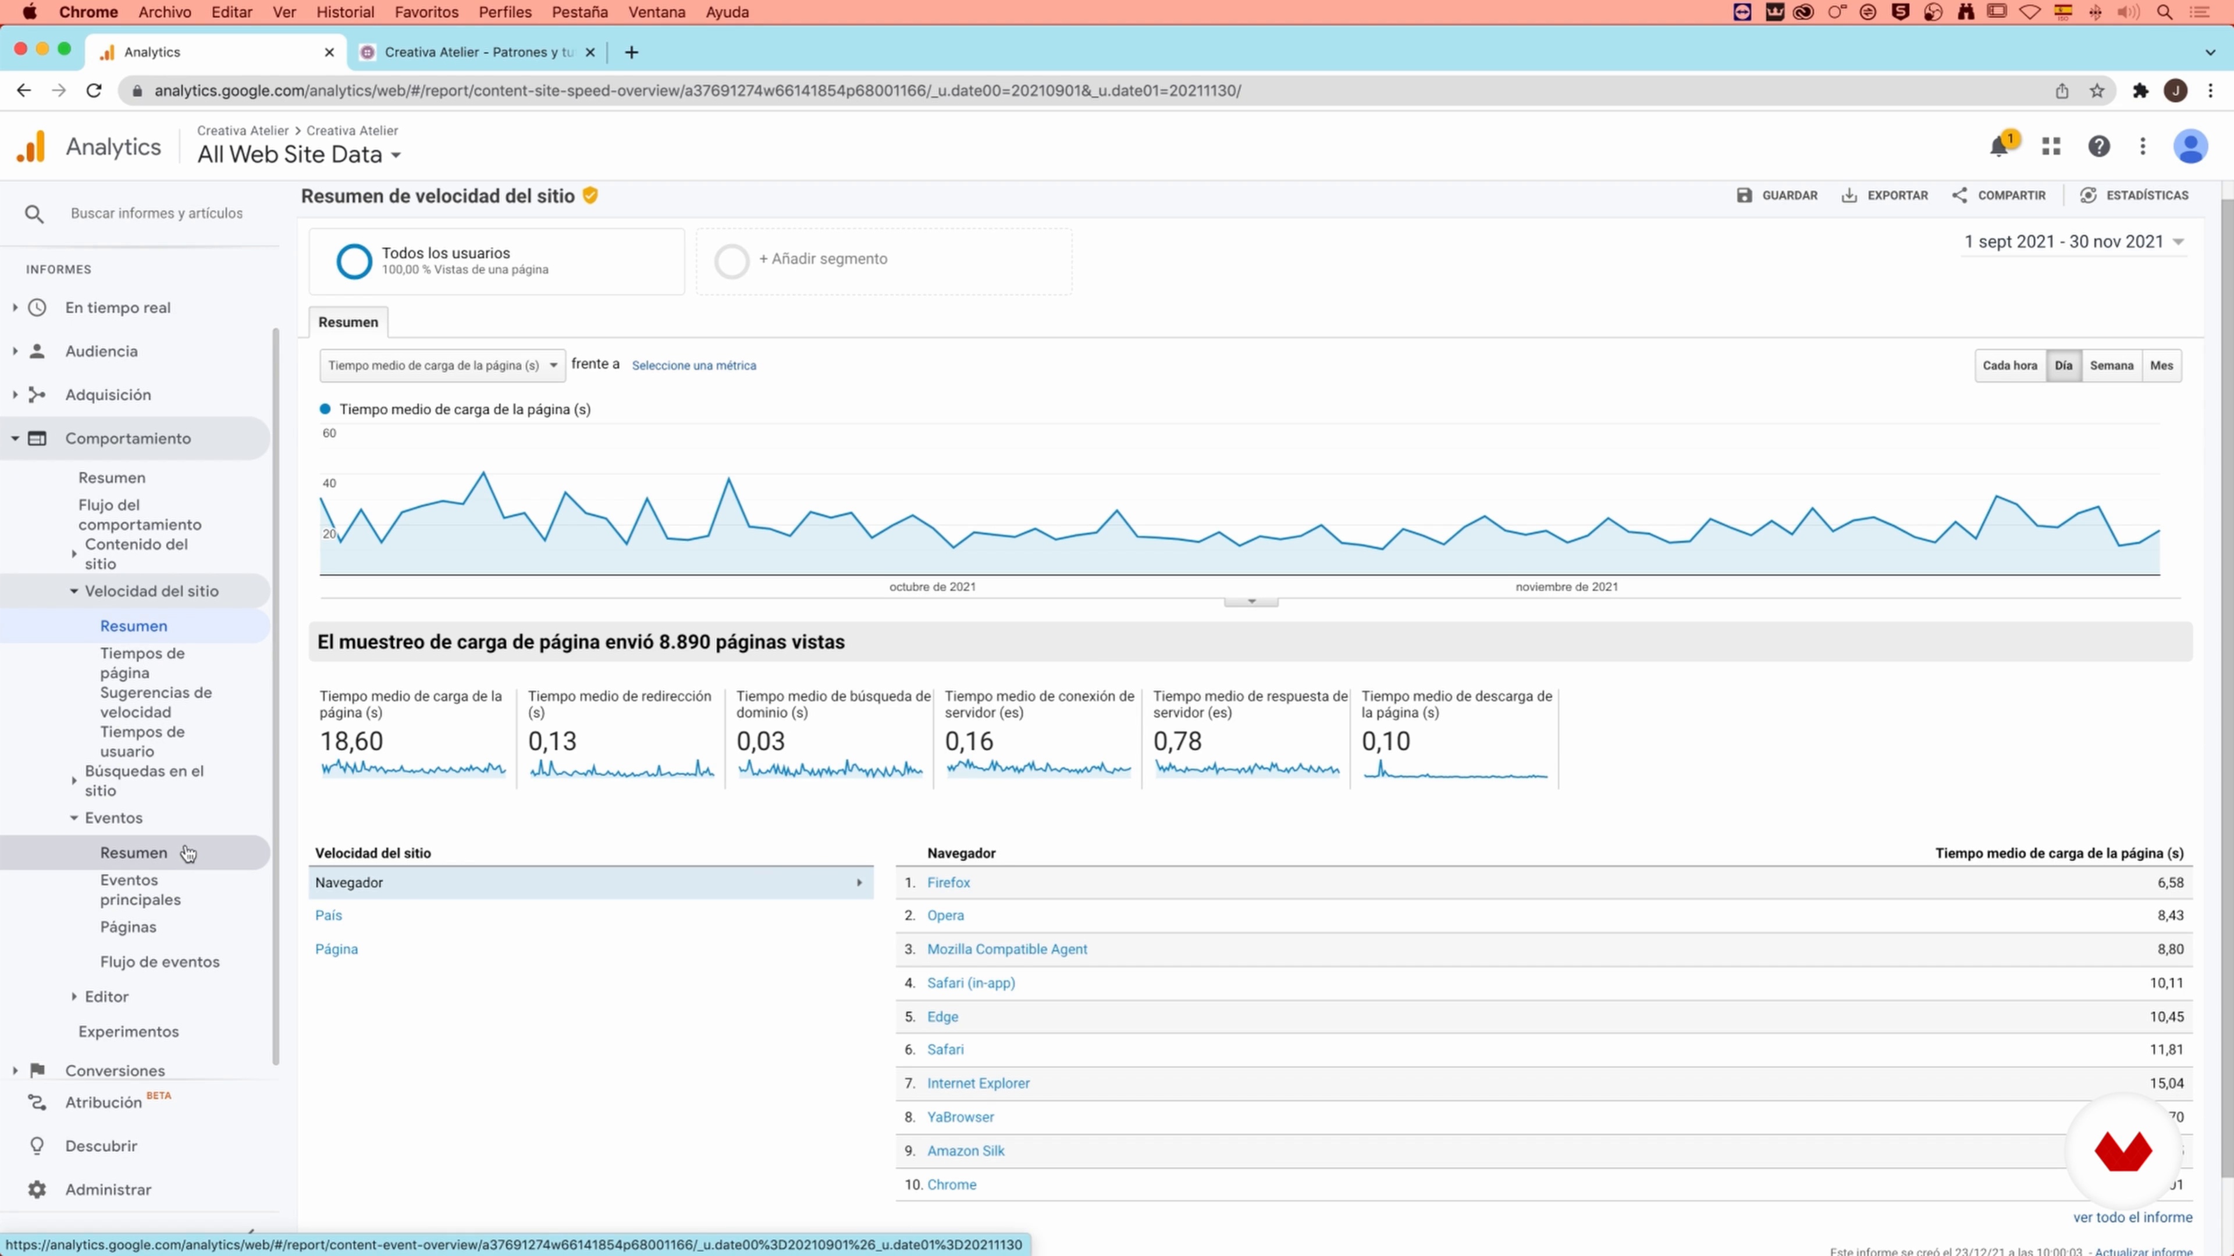Click the chart collapse handle below graph
This screenshot has height=1256, width=2234.
[1251, 602]
